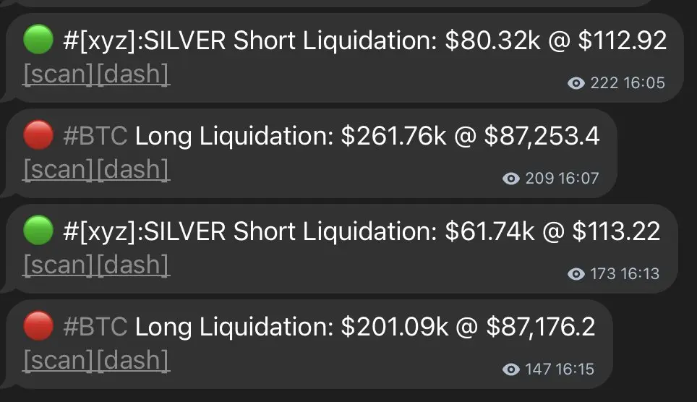Open [scan] link under the $80.32k SILVER liquidation
This screenshot has width=697, height=402.
point(59,74)
